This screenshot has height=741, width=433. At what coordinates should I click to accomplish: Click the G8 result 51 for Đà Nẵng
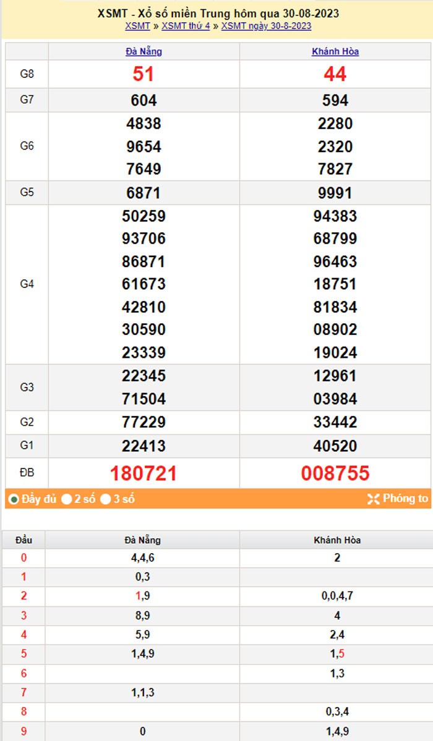[144, 74]
